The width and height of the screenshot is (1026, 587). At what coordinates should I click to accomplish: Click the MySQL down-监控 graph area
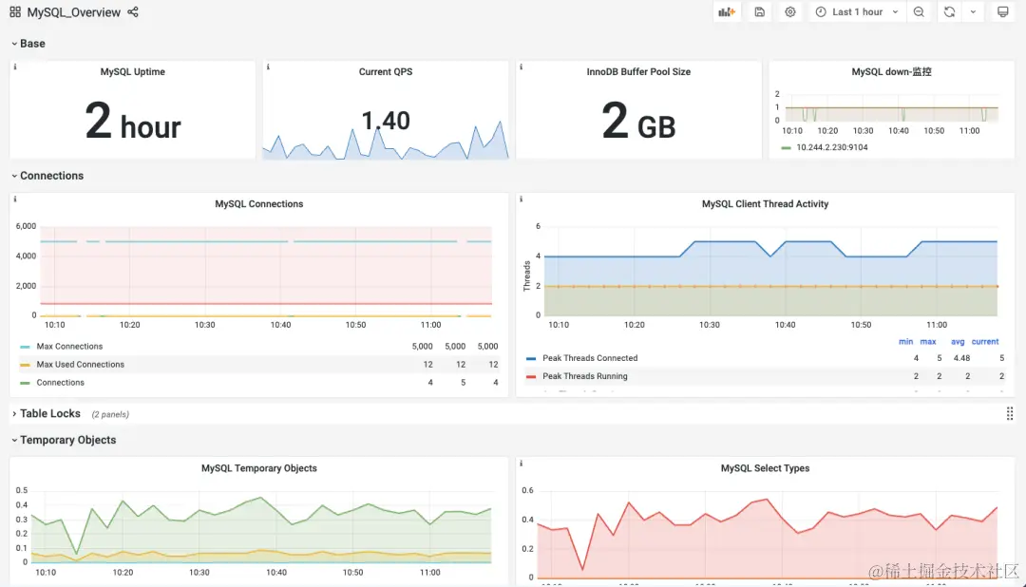[x=892, y=108]
